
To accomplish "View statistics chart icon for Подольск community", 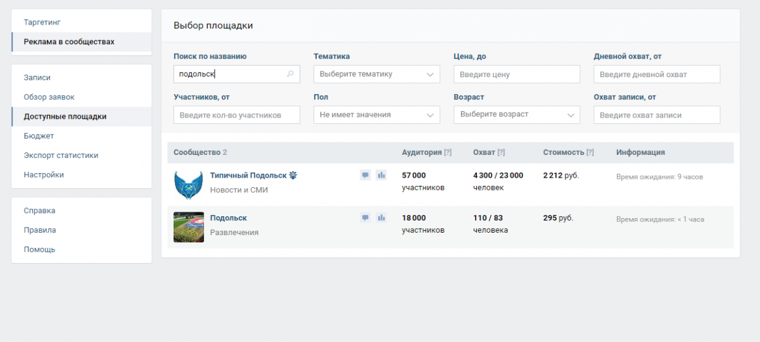I will point(381,217).
